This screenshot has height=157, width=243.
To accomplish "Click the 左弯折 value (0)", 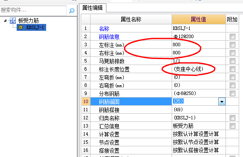I will (199, 77).
